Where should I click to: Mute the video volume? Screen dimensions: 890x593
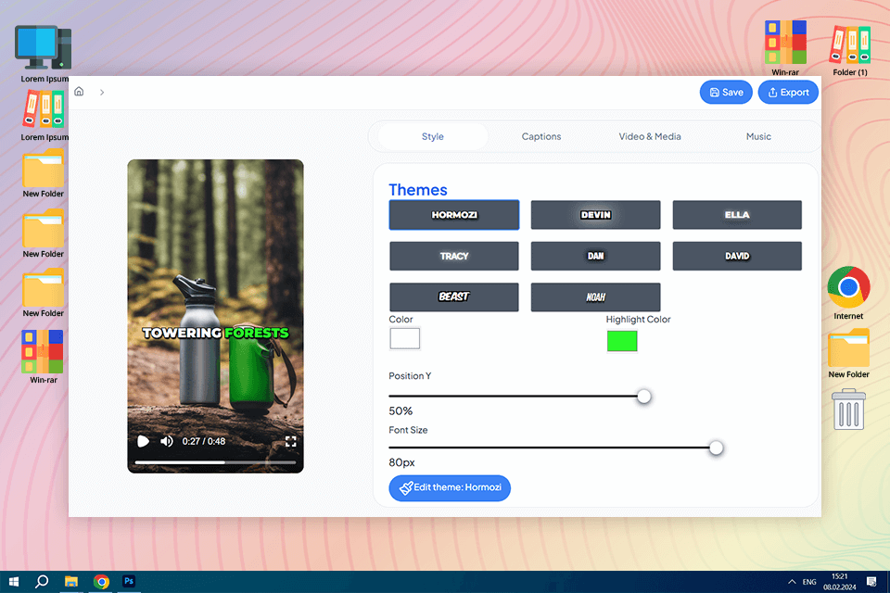pyautogui.click(x=166, y=441)
